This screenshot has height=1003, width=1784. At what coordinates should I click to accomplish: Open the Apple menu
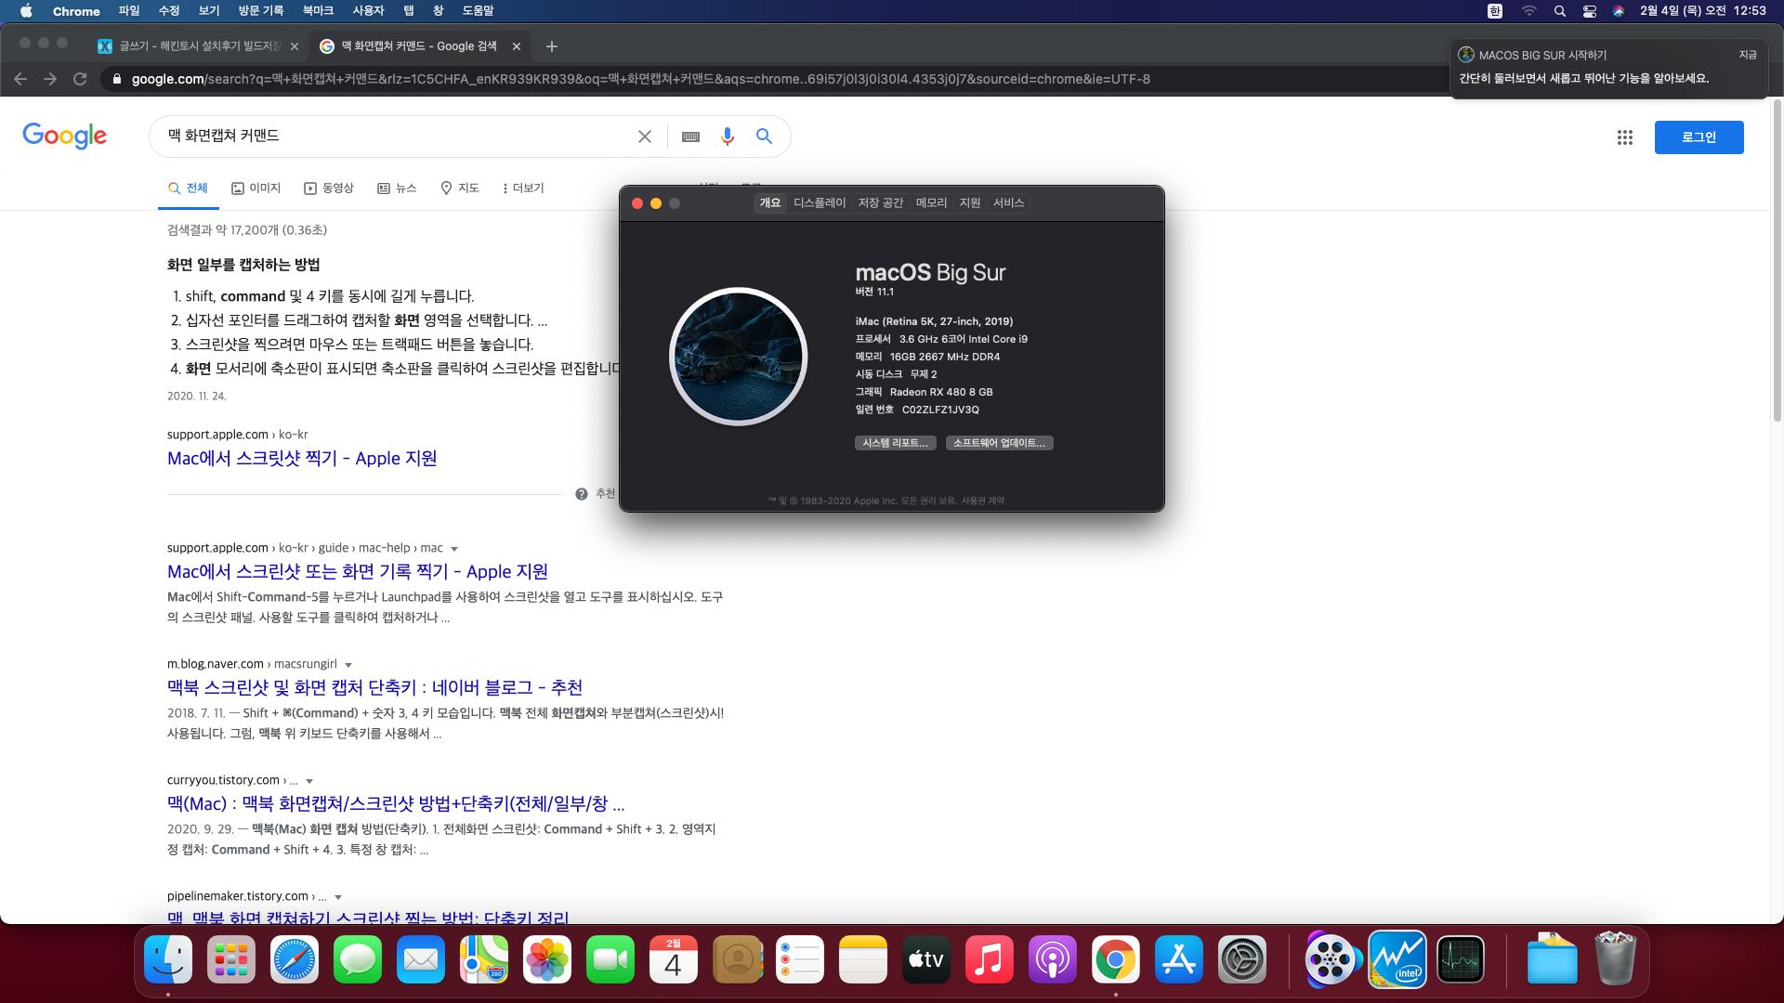pyautogui.click(x=26, y=11)
